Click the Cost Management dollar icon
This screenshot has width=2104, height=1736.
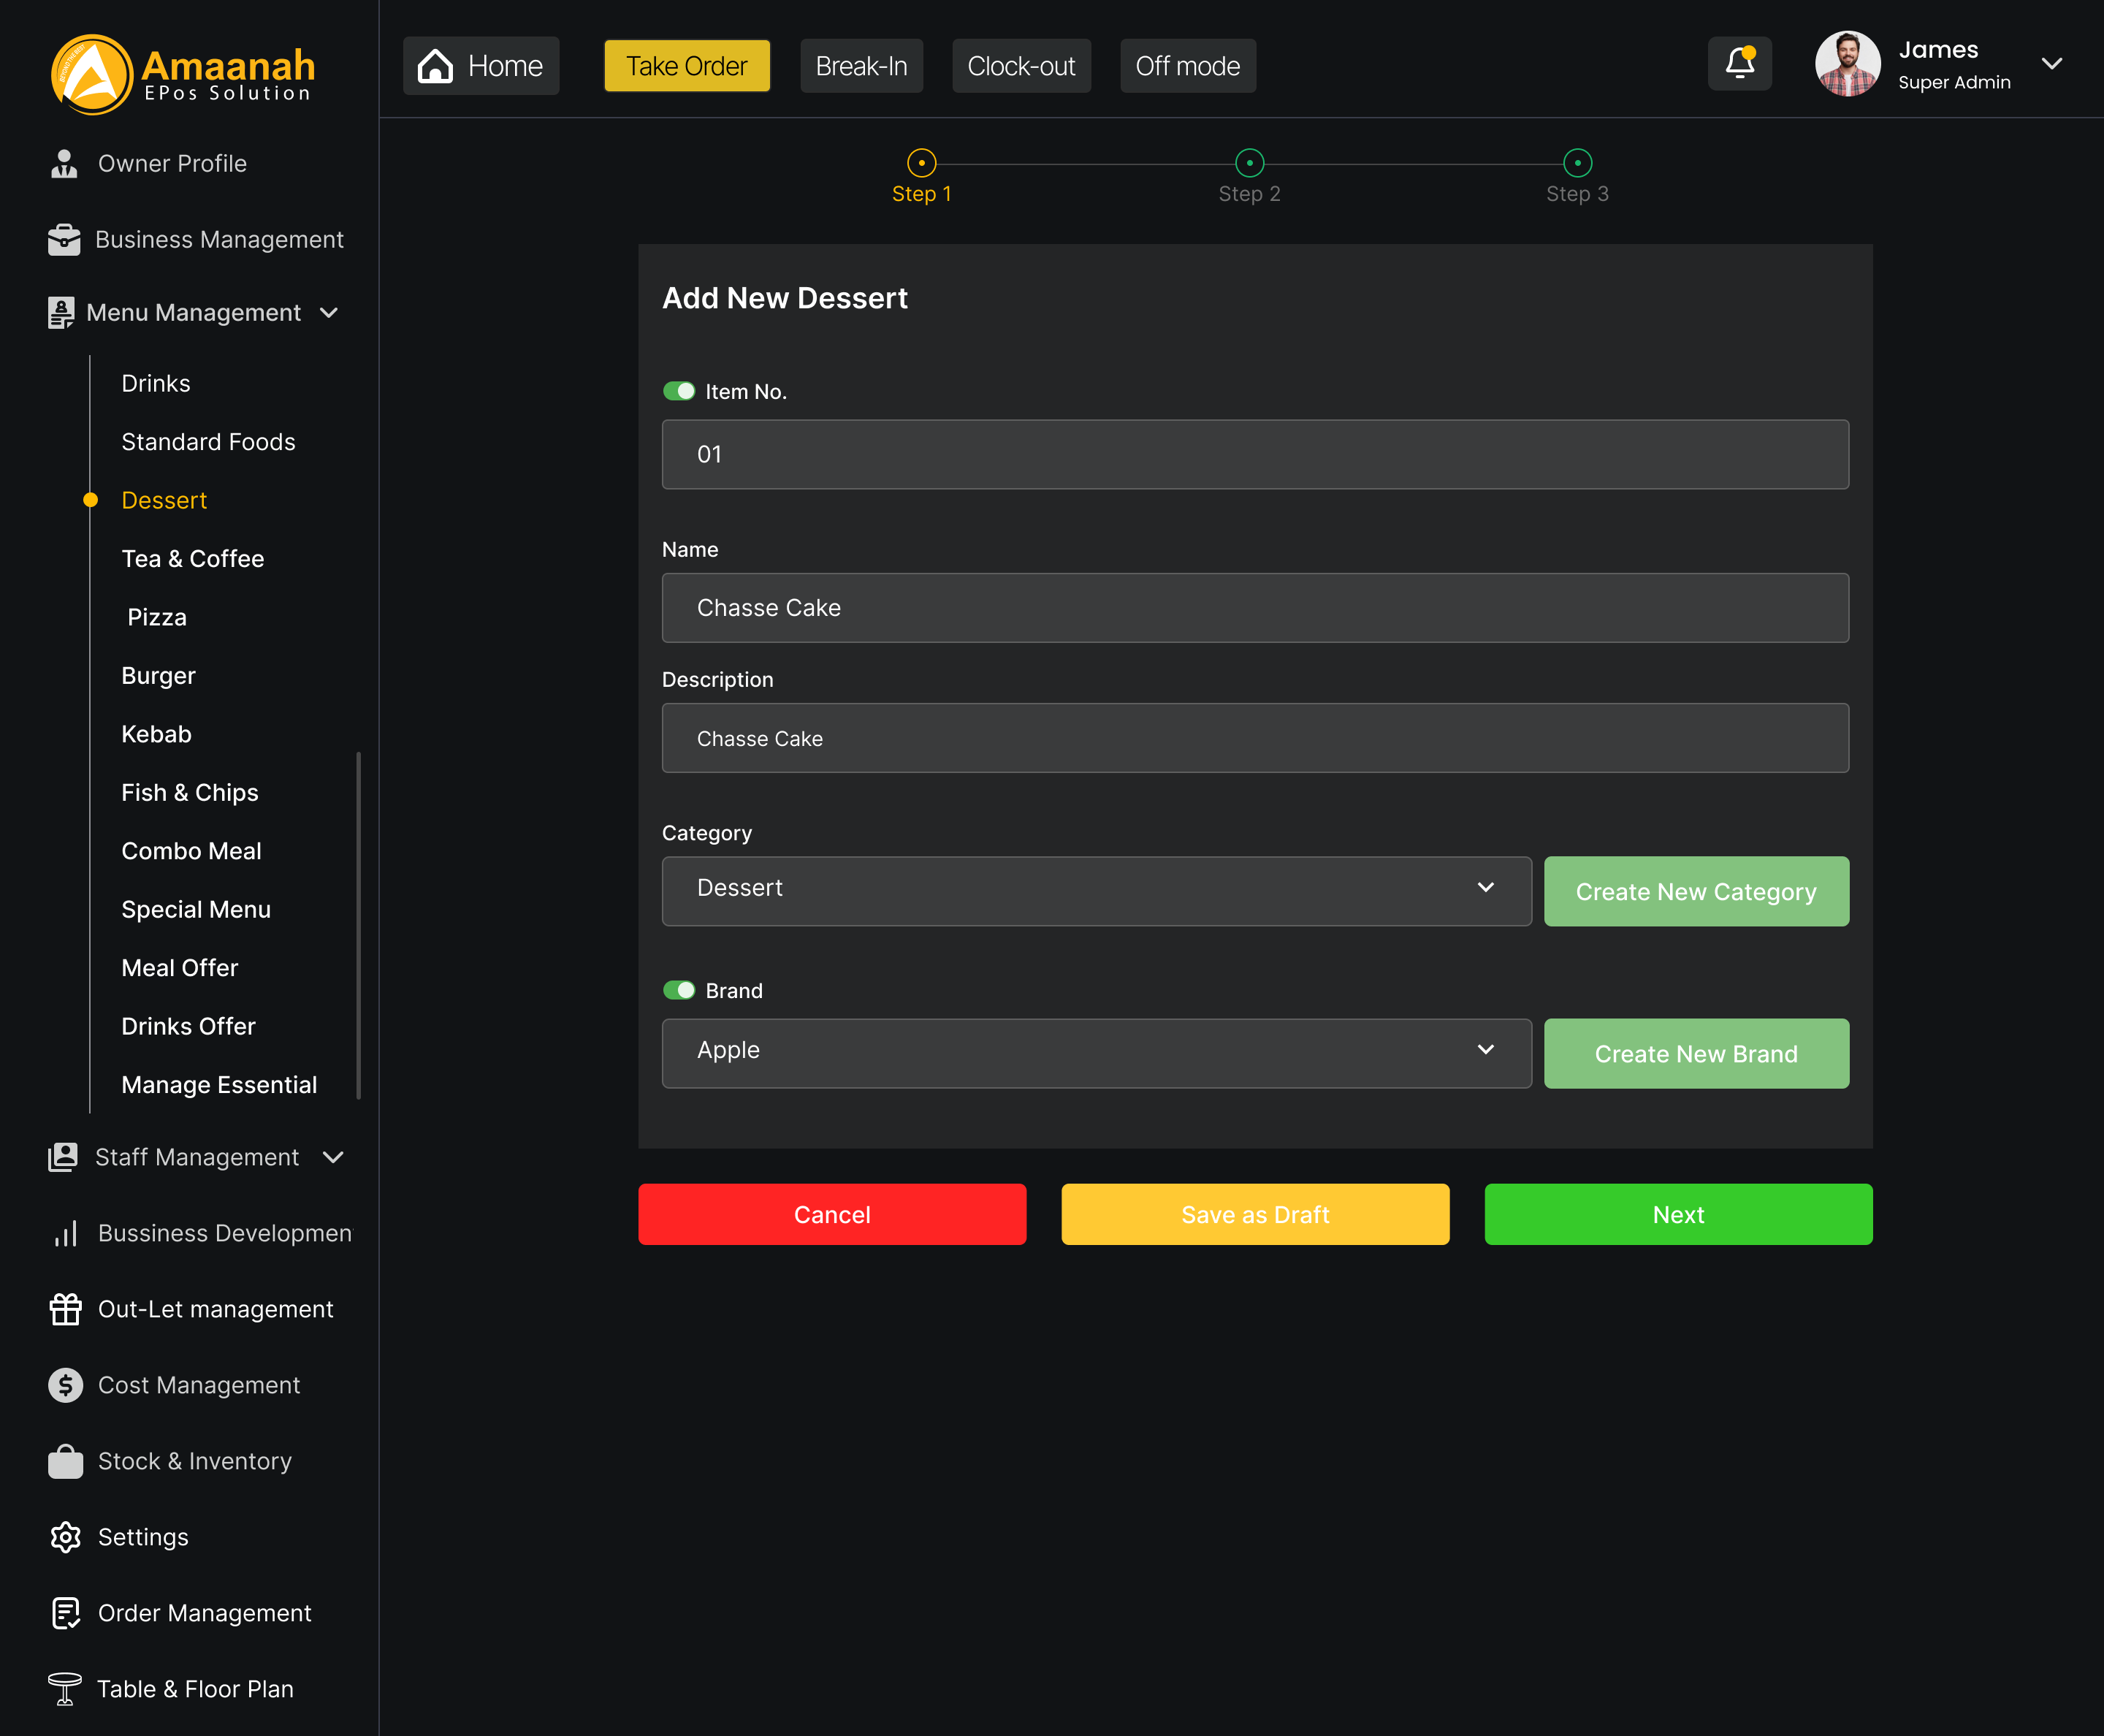click(x=64, y=1385)
